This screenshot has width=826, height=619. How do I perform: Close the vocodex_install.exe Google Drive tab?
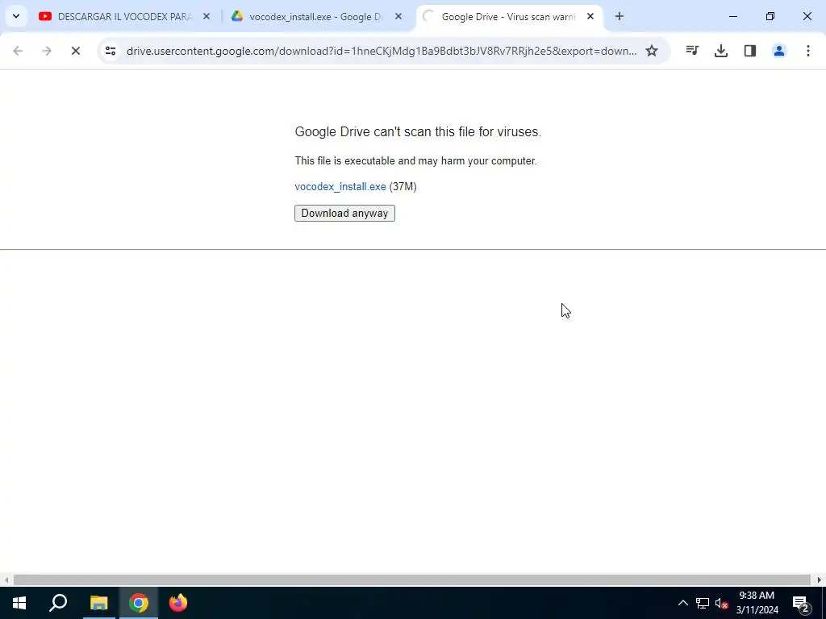(x=398, y=17)
